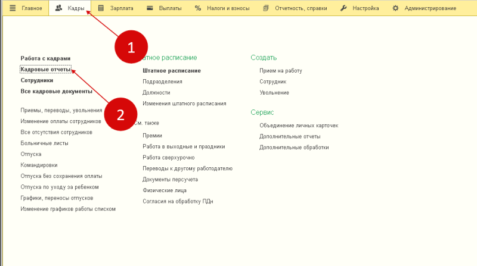The image size is (477, 266).
Task: Open Документы пересчета
Action: tap(170, 180)
